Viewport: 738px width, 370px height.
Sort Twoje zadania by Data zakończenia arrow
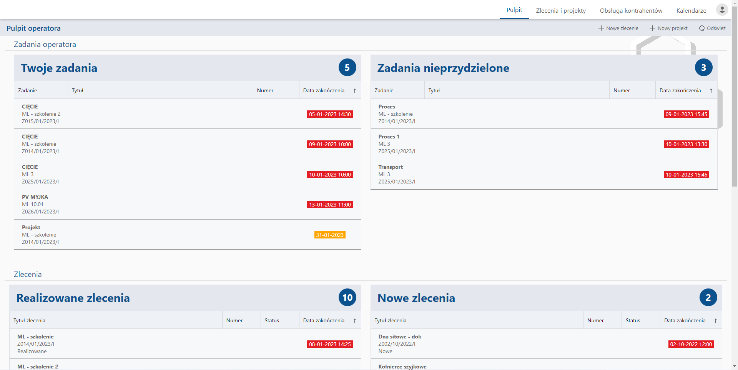pyautogui.click(x=355, y=91)
